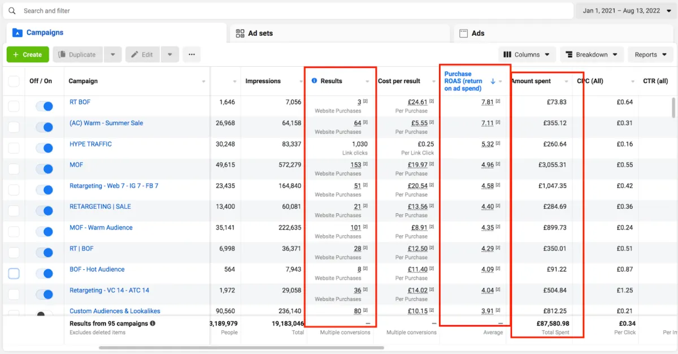Screen dimensions: 678x354
Task: Click the 1,030 Link clicks result
Action: point(360,144)
